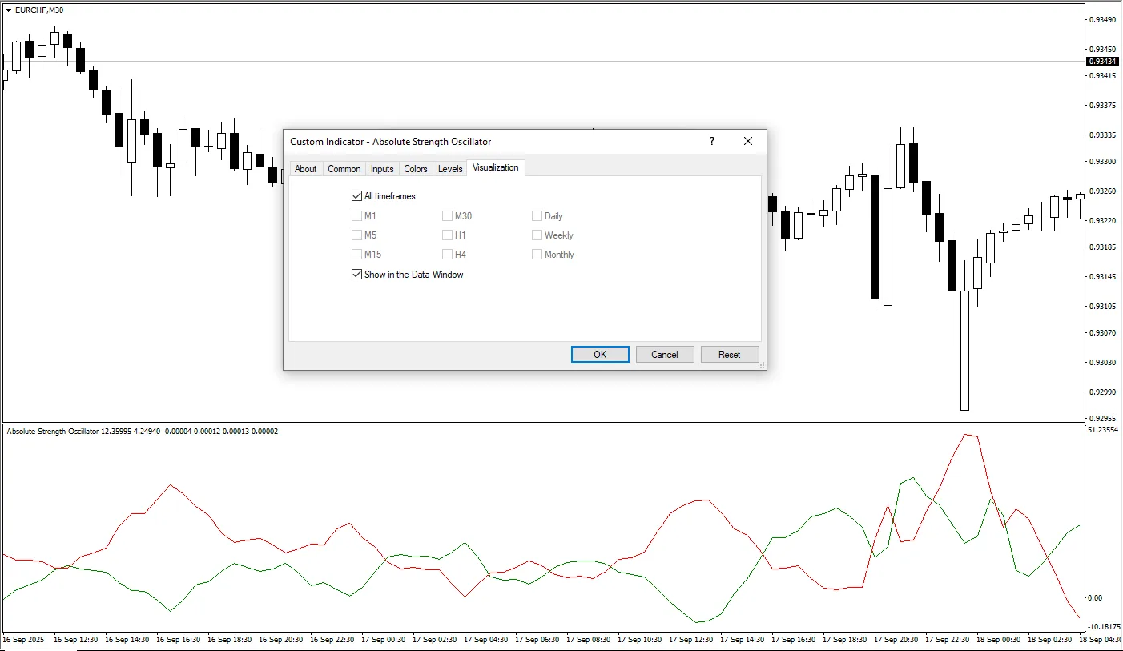1123x651 pixels.
Task: Disable Show in the Data Window
Action: pos(356,275)
